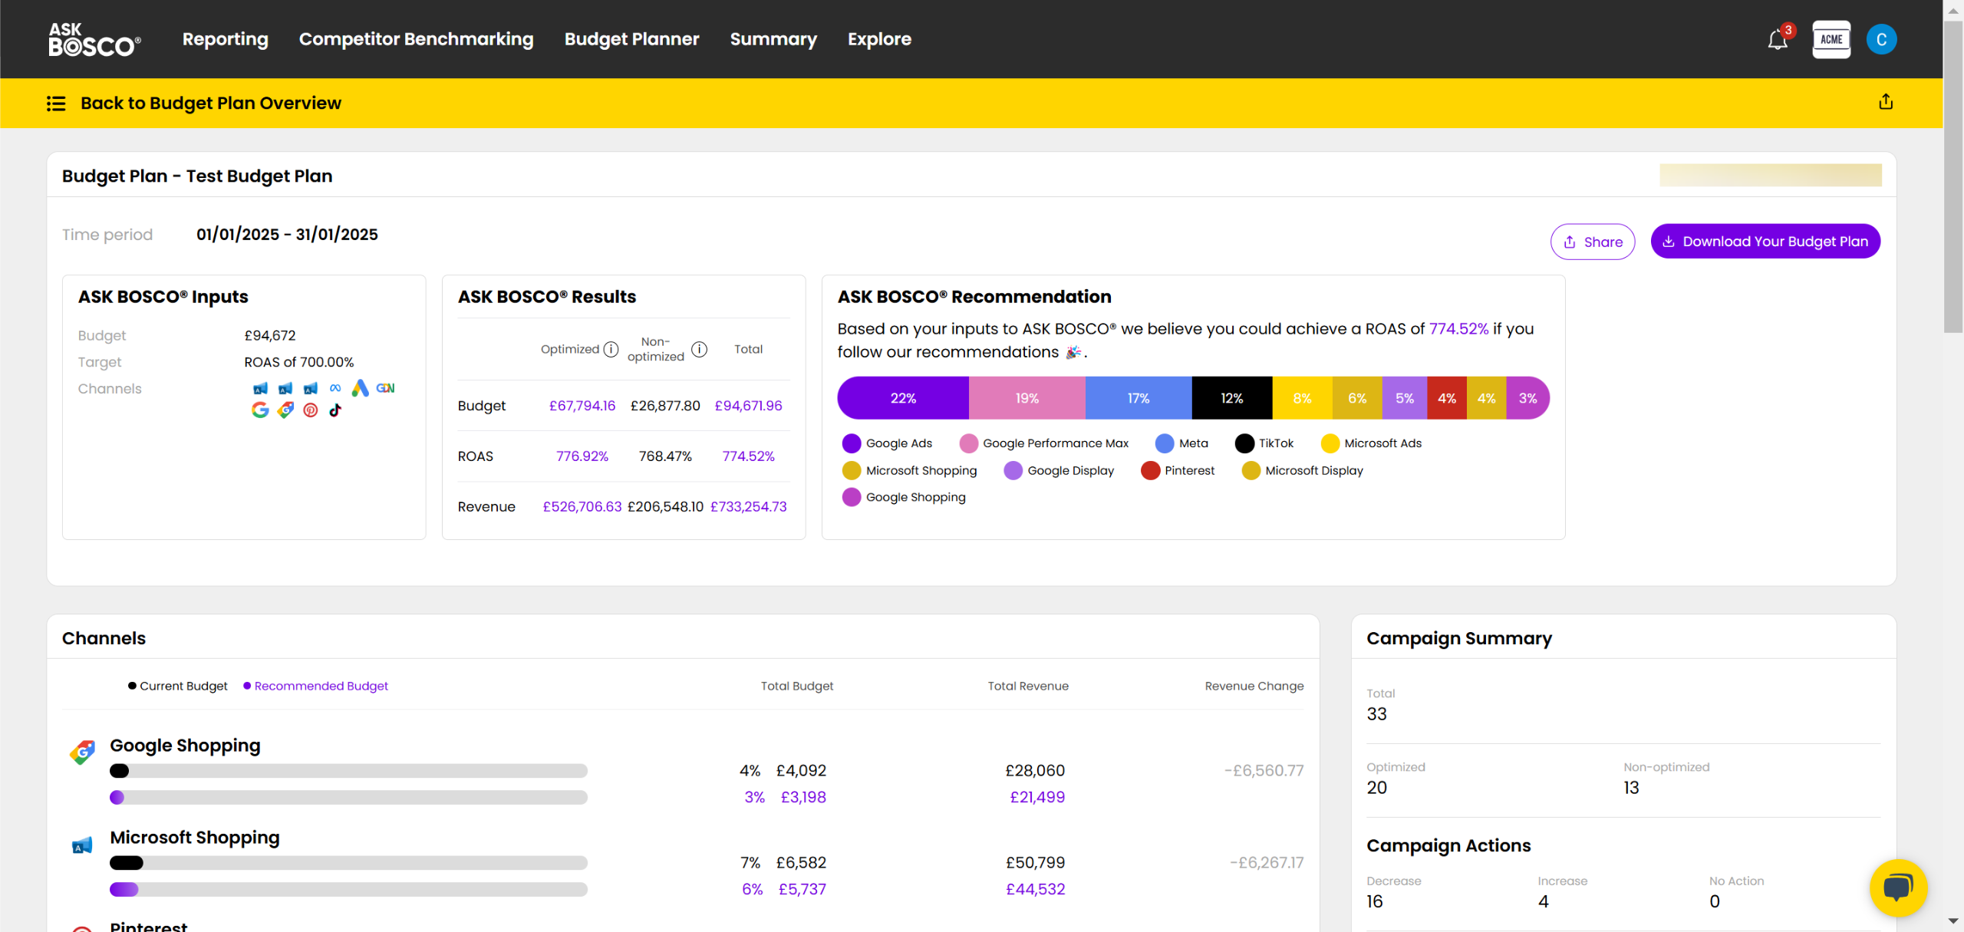1964x932 pixels.
Task: Open the user profile avatar C
Action: (1881, 40)
